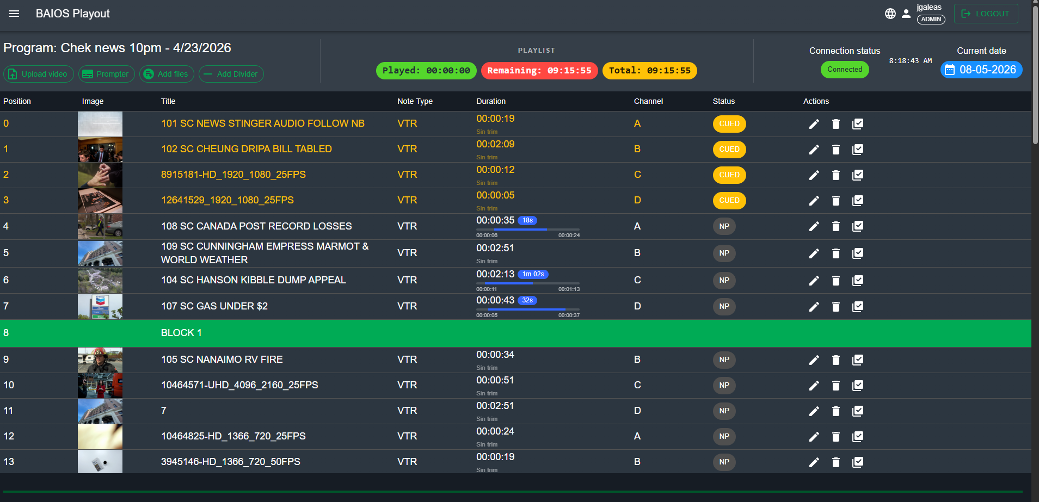Toggle check icon for 105 SC NANAIMO RV FIRE

point(858,360)
